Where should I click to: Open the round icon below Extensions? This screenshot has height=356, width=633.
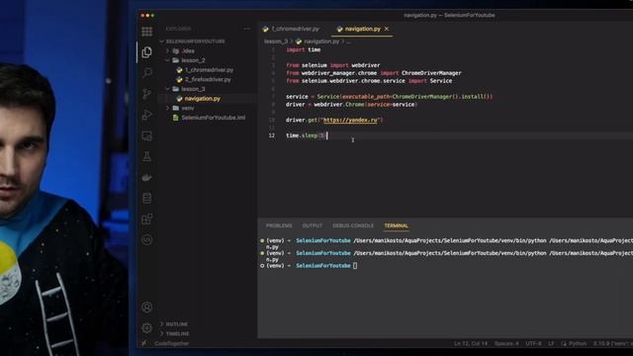[x=147, y=239]
